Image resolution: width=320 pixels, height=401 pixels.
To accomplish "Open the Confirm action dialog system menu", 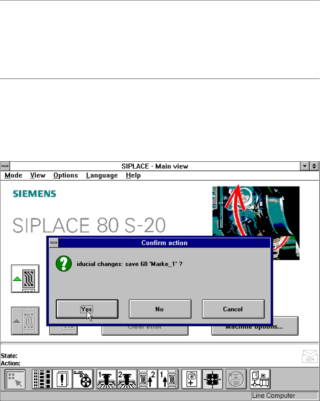I will coord(54,243).
